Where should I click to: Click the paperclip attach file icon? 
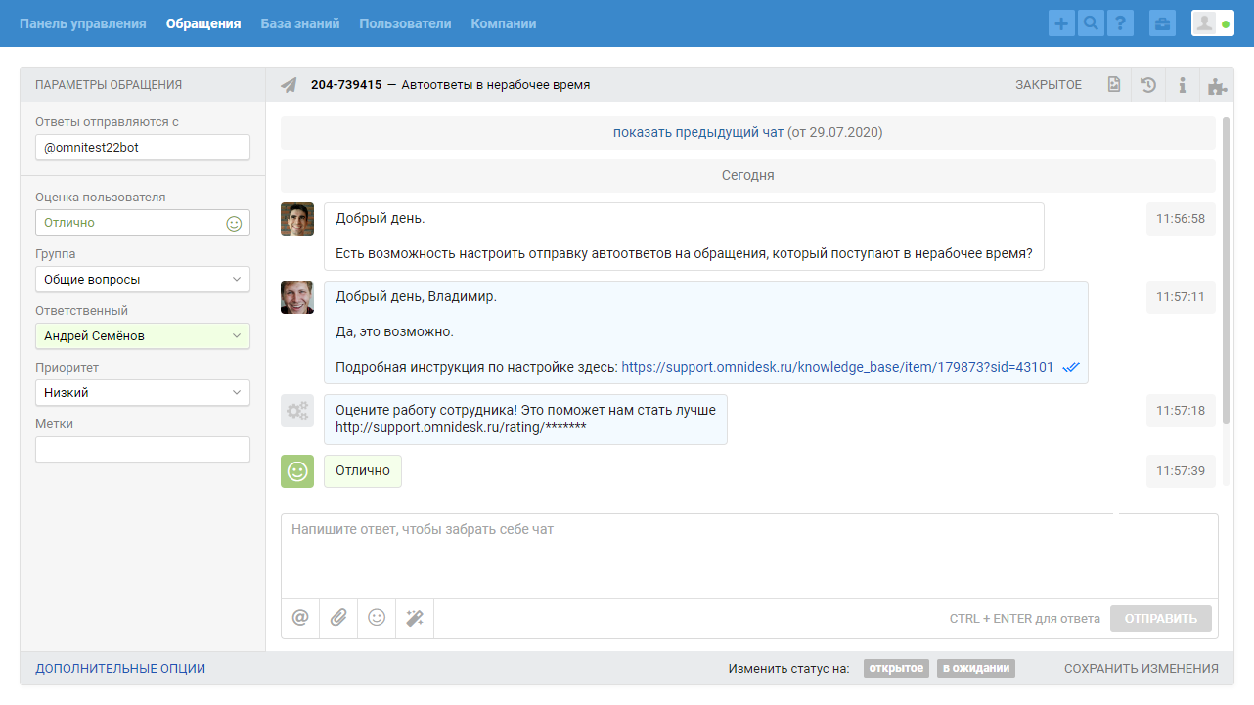pyautogui.click(x=338, y=618)
